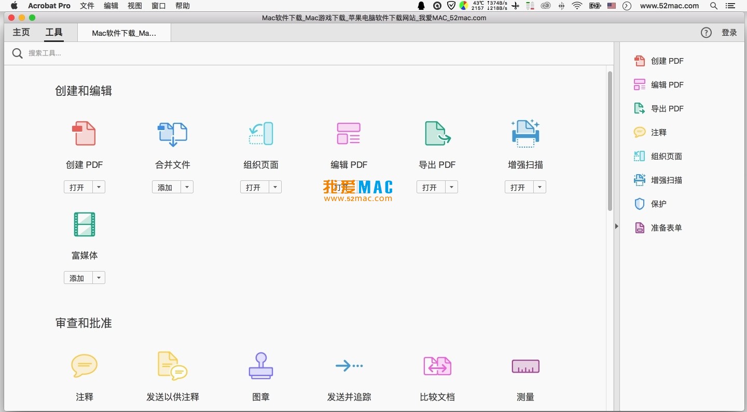
Task: Open the Apple menu
Action: click(14, 6)
